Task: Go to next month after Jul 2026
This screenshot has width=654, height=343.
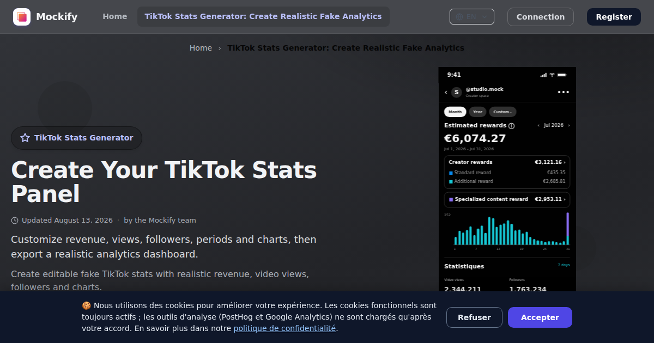Action: pos(569,125)
